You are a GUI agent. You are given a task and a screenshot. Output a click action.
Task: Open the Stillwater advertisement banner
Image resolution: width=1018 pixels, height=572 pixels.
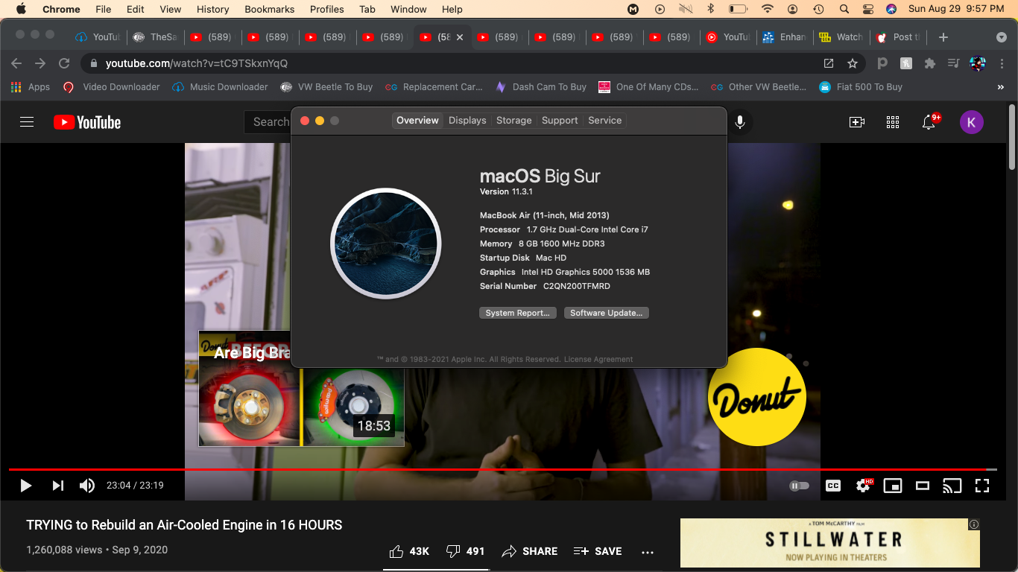tap(829, 543)
